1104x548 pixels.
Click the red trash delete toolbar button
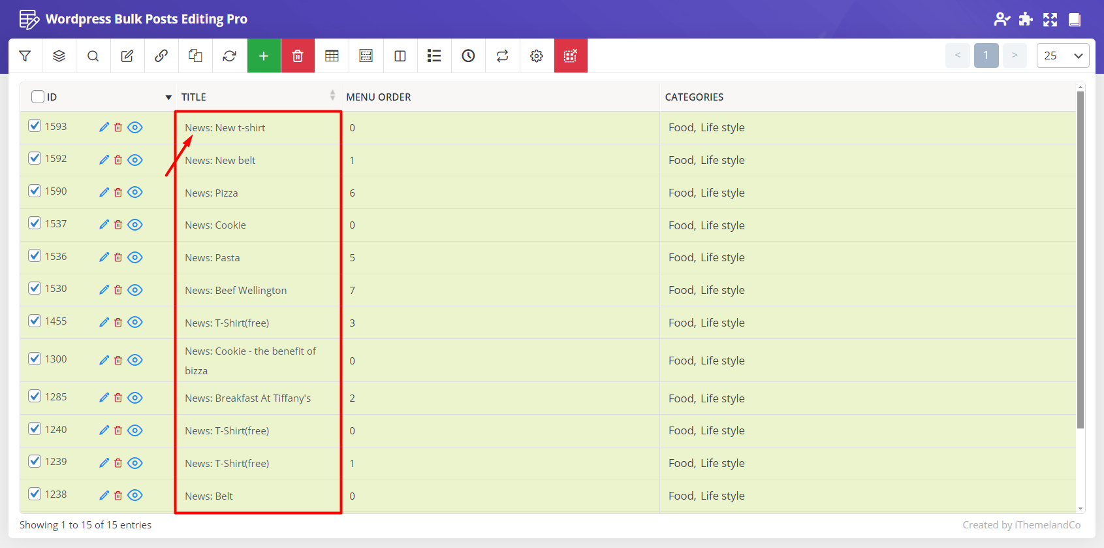point(298,56)
